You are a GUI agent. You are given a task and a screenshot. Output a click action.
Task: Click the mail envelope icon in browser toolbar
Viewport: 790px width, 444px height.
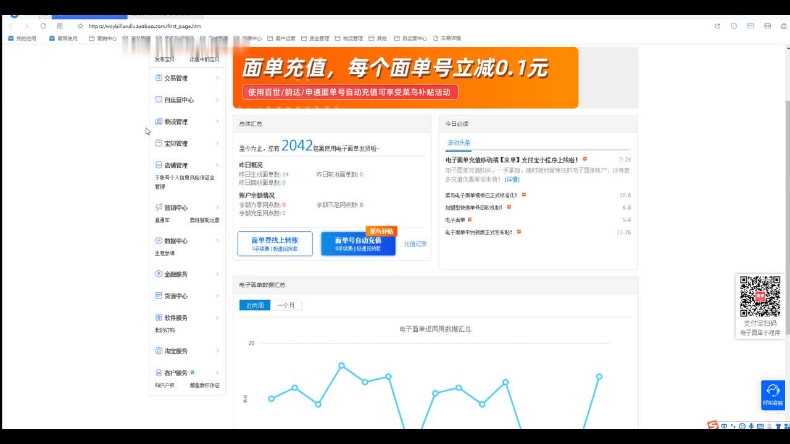(750, 26)
